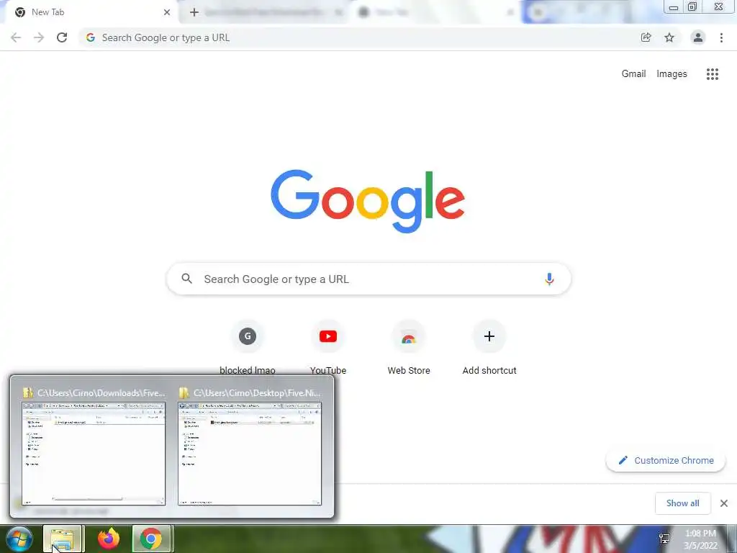Dismiss the downloads bar
The width and height of the screenshot is (737, 553).
pyautogui.click(x=724, y=503)
